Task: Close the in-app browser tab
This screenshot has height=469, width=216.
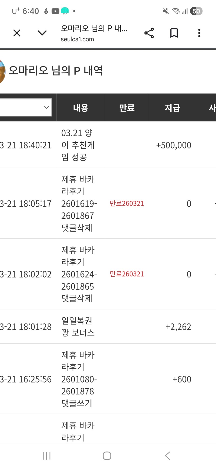Action: (x=17, y=33)
